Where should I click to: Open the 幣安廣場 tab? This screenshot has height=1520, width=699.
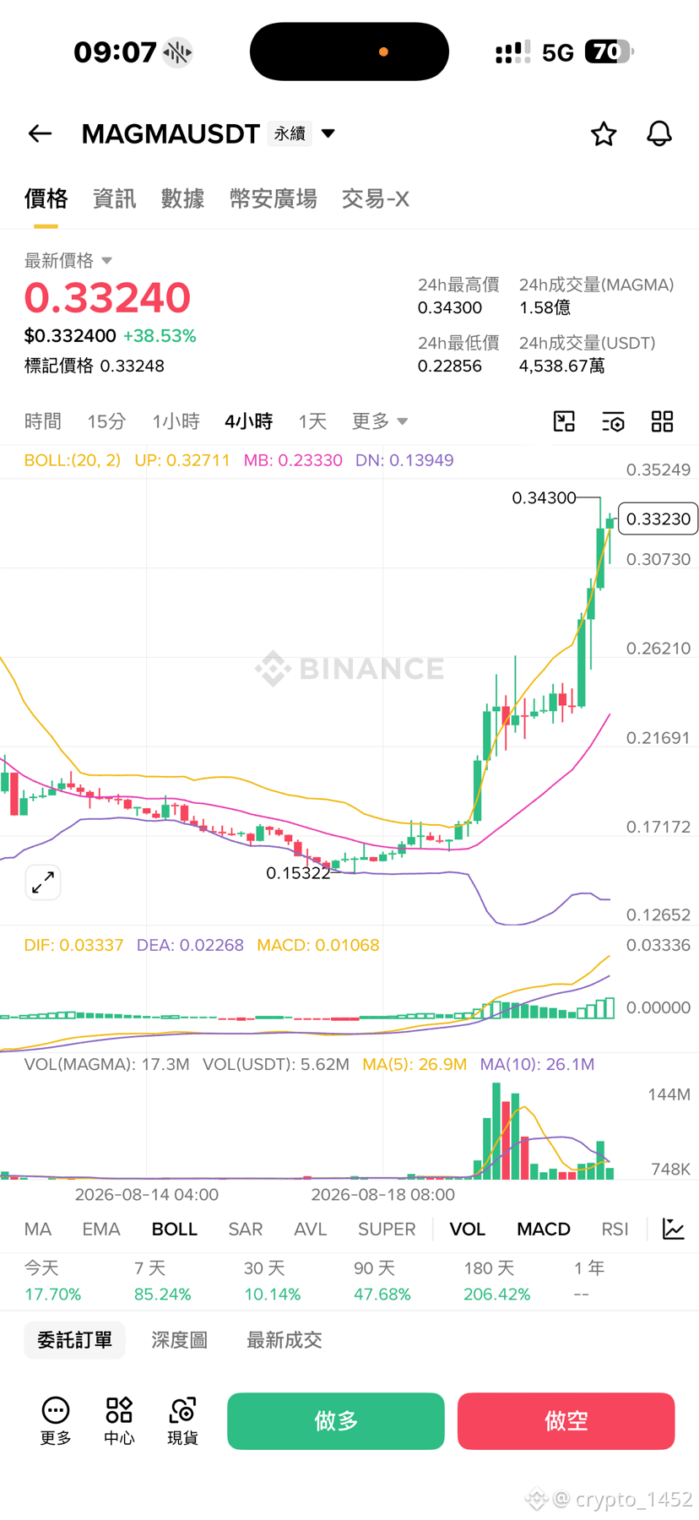(274, 198)
